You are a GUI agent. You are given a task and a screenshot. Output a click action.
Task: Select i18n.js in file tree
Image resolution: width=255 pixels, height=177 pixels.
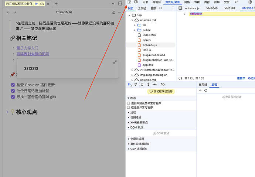147,50
